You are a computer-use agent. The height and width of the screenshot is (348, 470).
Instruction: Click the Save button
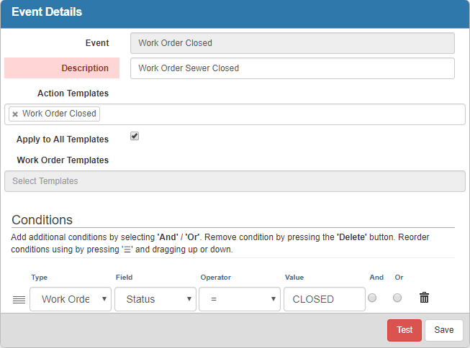click(x=444, y=330)
